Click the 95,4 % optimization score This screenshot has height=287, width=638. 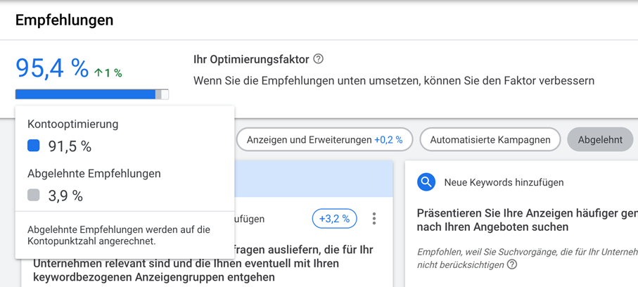[x=52, y=68]
